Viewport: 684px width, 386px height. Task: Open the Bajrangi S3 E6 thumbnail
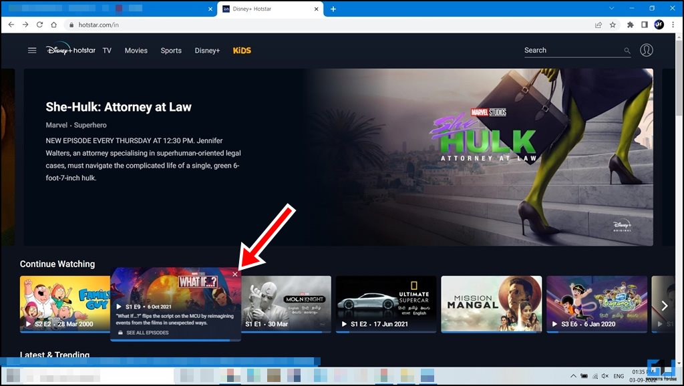pyautogui.click(x=596, y=304)
